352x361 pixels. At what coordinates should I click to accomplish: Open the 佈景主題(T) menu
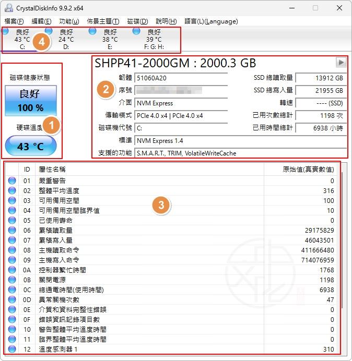click(103, 21)
